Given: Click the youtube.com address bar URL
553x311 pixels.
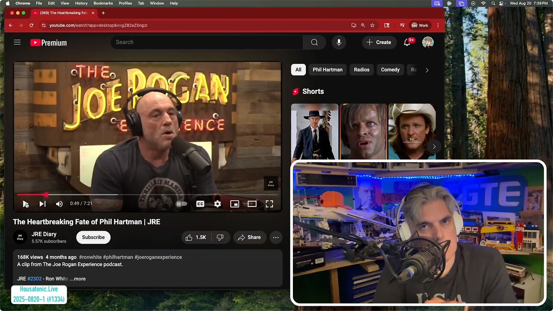Looking at the screenshot, I should [98, 25].
